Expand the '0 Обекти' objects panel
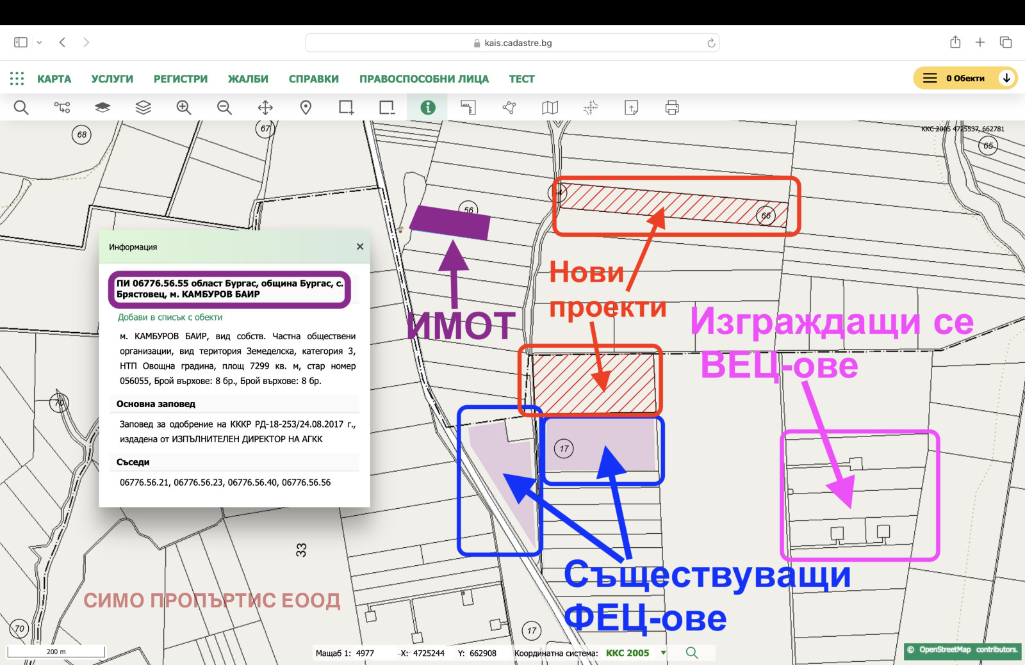1025x665 pixels. pos(1006,78)
